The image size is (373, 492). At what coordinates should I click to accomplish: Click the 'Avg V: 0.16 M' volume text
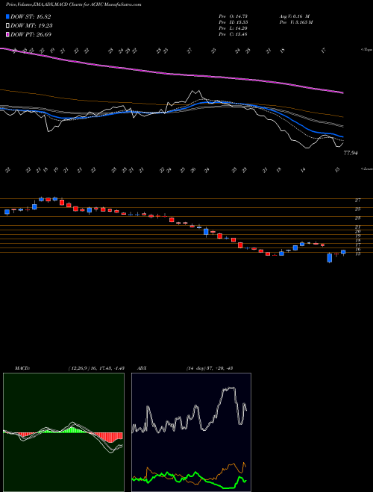coord(295,16)
